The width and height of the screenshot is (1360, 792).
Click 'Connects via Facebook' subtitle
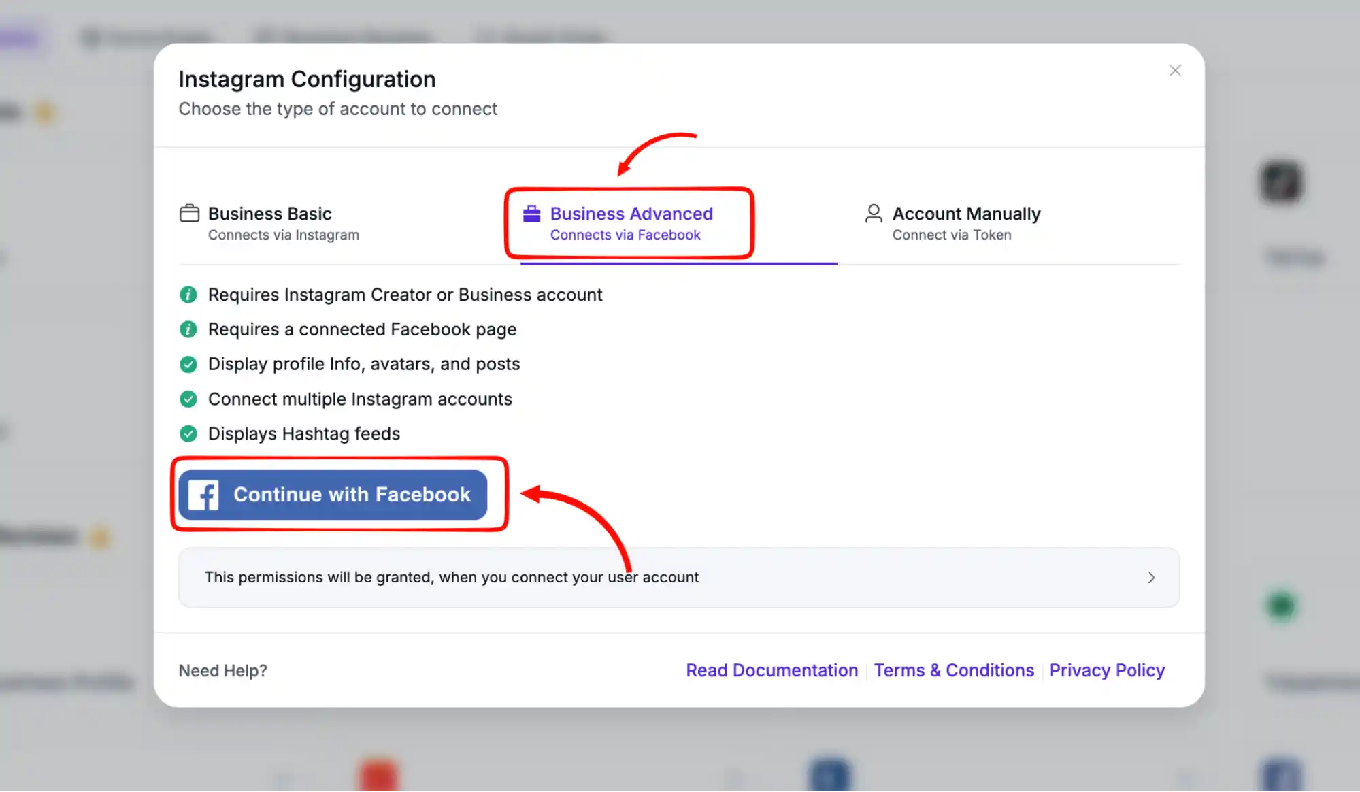pos(625,235)
